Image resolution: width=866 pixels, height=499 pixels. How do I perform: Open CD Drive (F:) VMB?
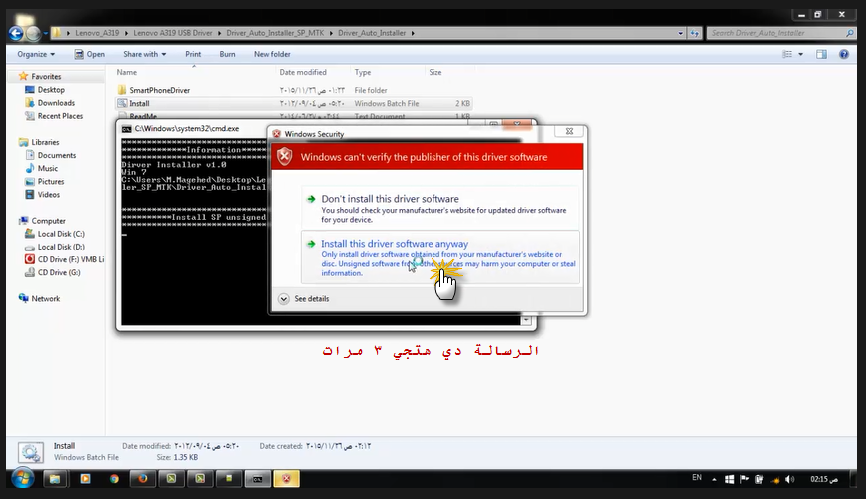[x=65, y=259]
